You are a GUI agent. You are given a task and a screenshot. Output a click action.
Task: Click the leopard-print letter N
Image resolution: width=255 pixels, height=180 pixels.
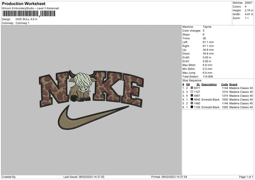click(54, 90)
